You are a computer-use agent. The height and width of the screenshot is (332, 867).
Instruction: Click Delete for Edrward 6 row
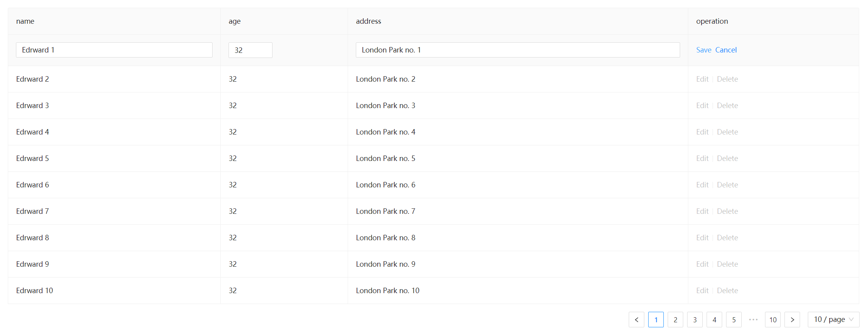[727, 185]
